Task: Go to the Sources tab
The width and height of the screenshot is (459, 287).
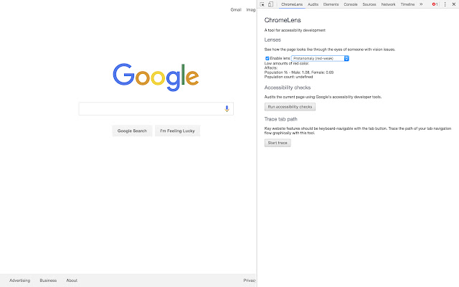Action: pyautogui.click(x=369, y=4)
